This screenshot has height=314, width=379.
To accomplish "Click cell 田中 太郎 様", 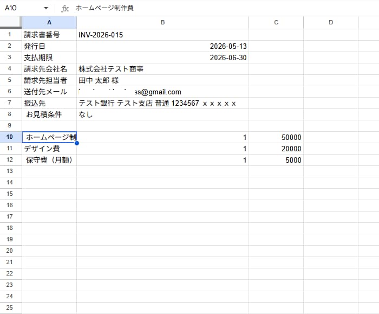I will click(x=162, y=80).
